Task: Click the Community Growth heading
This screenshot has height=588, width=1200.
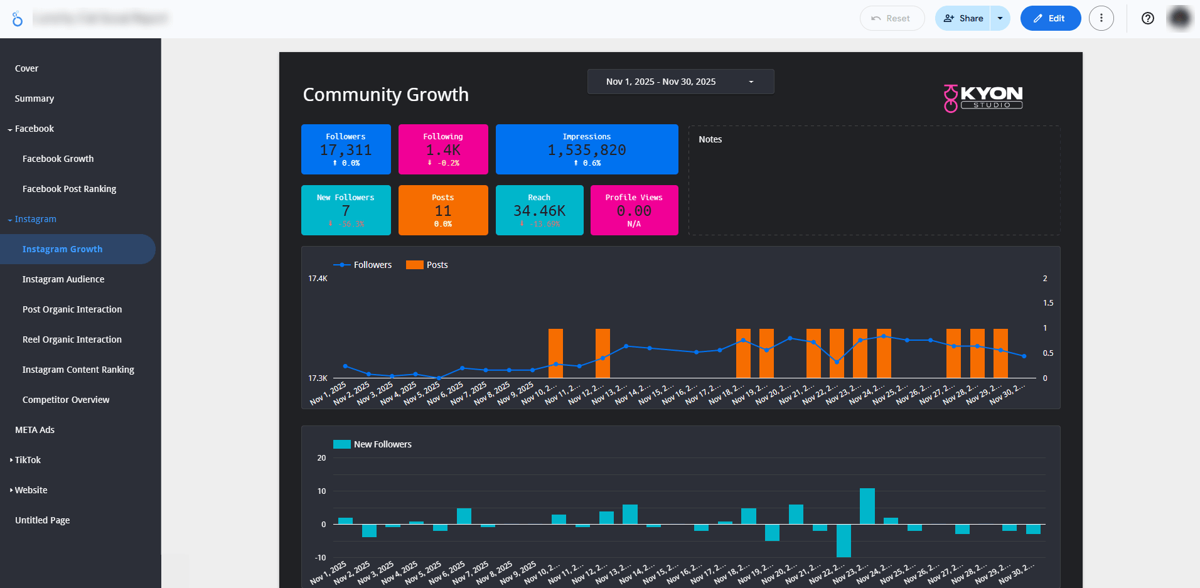Action: pyautogui.click(x=386, y=94)
